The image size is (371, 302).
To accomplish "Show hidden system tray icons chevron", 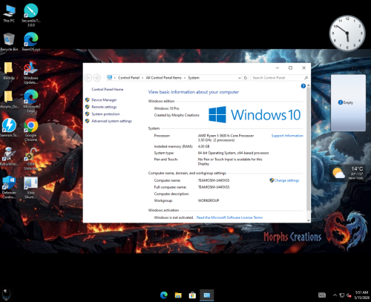I will [335, 295].
